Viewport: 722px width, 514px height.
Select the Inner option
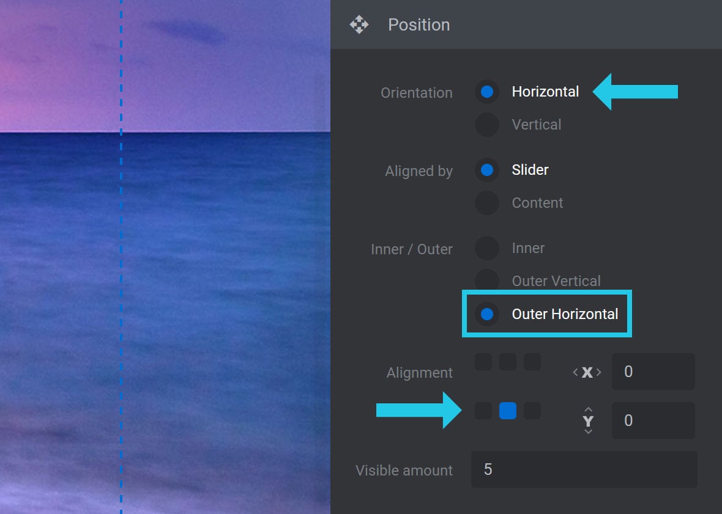pyautogui.click(x=487, y=248)
